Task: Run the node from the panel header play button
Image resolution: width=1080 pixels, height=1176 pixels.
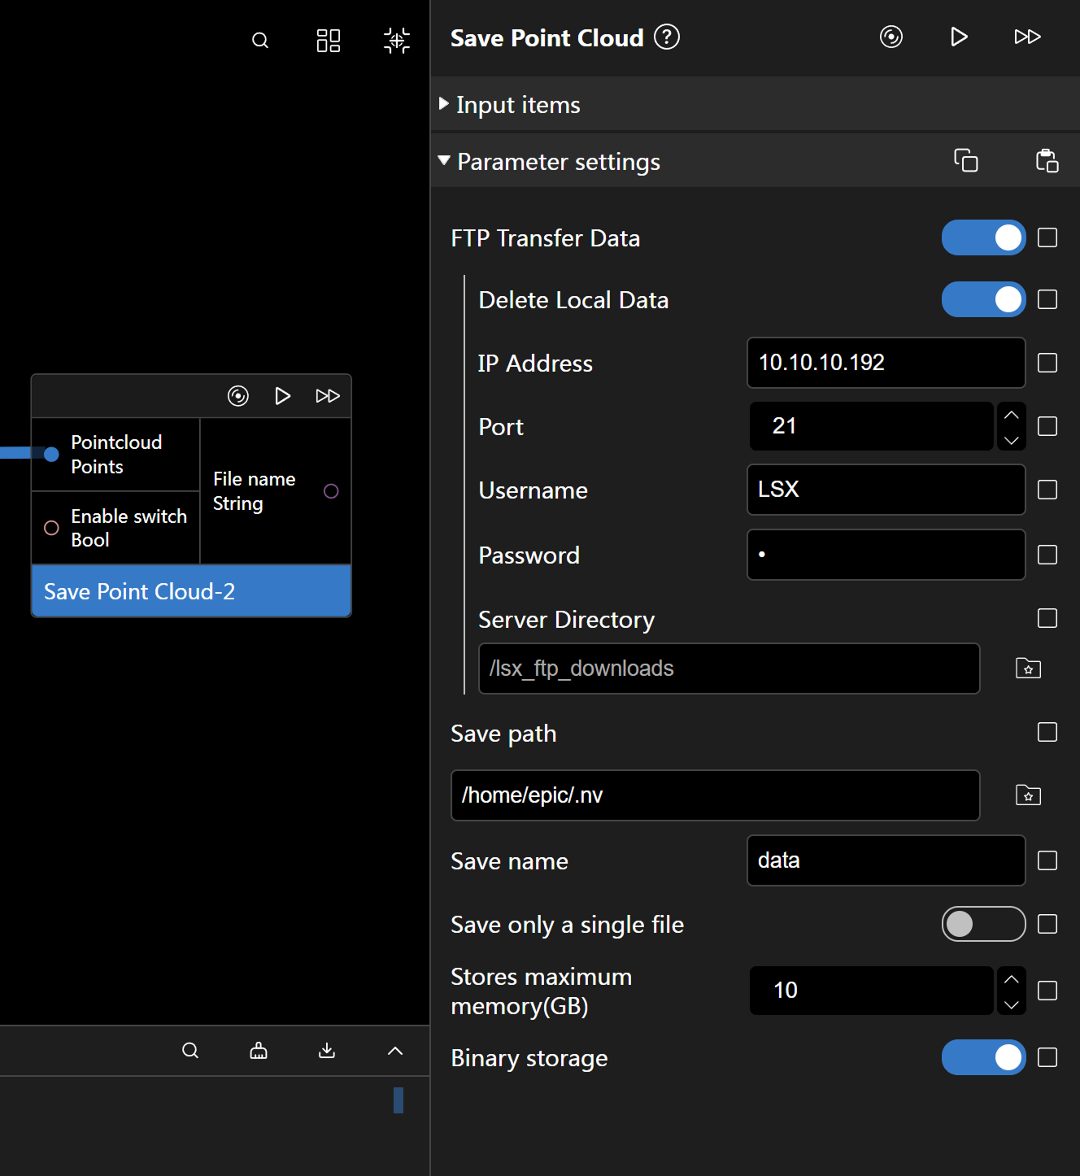Action: 959,37
